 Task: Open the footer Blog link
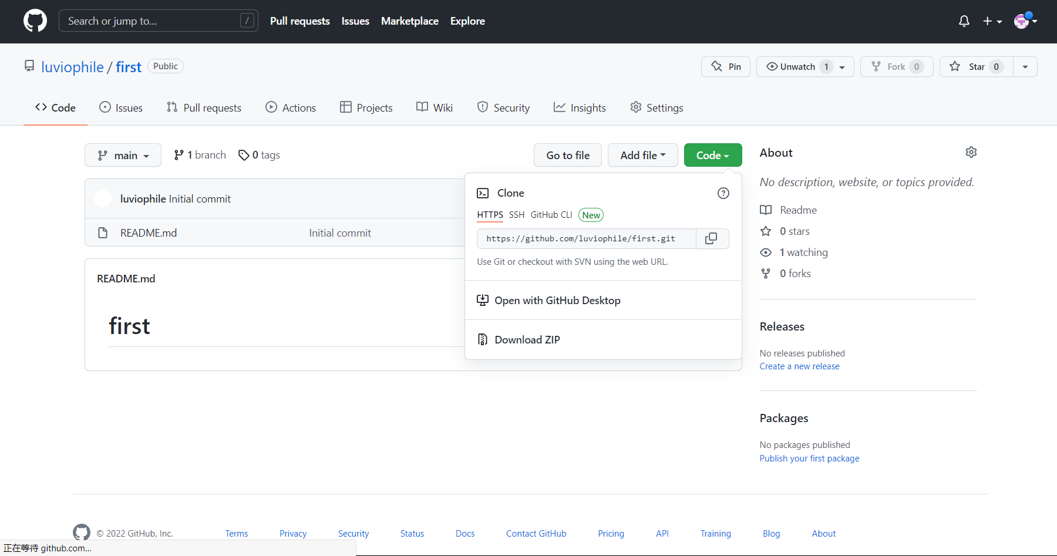click(772, 533)
